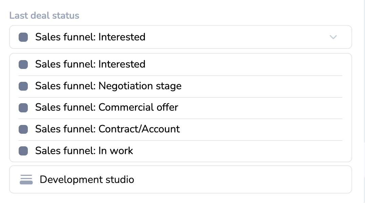This screenshot has width=365, height=203.
Task: Choose 'Sales funnel: In work' option
Action: (84, 151)
